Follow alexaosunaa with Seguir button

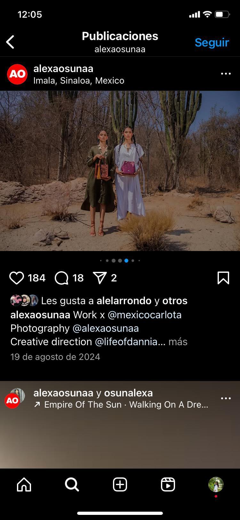pos(212,42)
